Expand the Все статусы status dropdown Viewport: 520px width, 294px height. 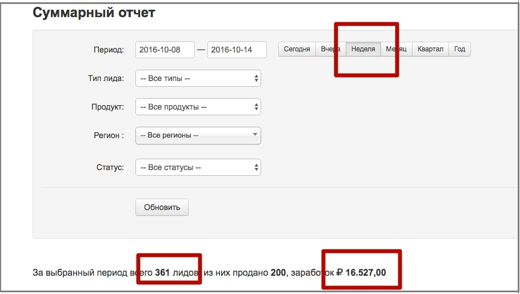pos(198,167)
